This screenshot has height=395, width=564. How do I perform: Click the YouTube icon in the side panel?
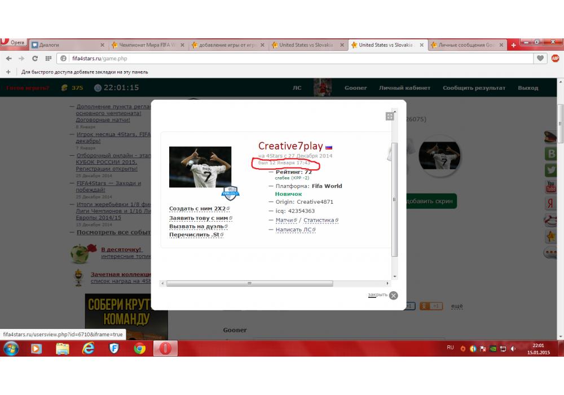[x=550, y=187]
